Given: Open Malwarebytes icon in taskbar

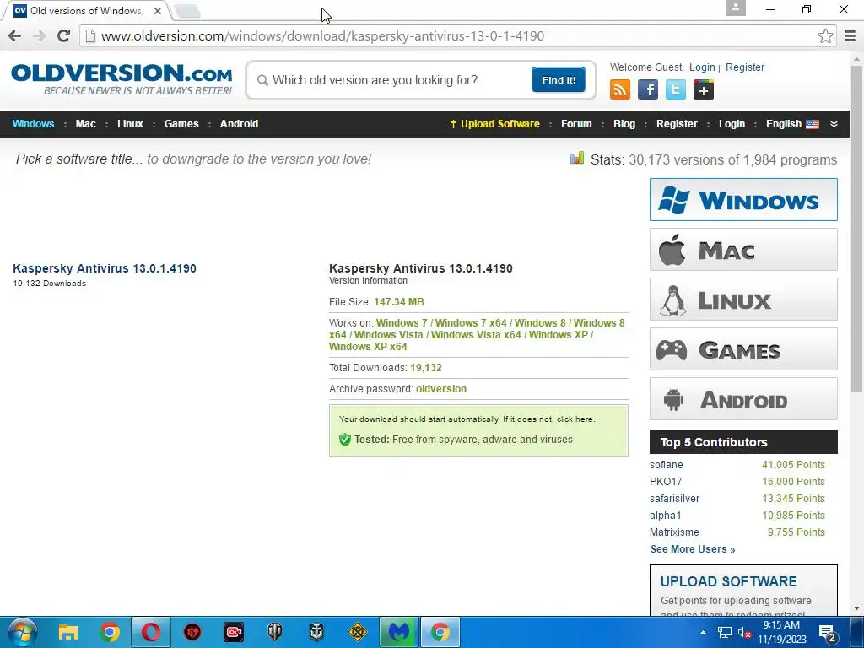Looking at the screenshot, I should pyautogui.click(x=399, y=632).
